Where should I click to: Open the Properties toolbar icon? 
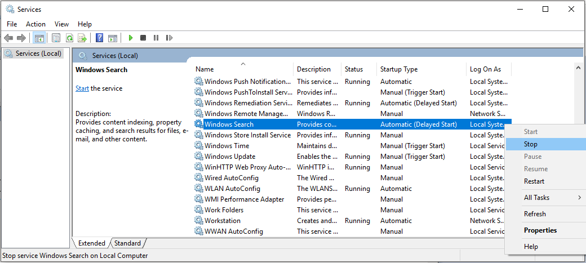(x=56, y=38)
